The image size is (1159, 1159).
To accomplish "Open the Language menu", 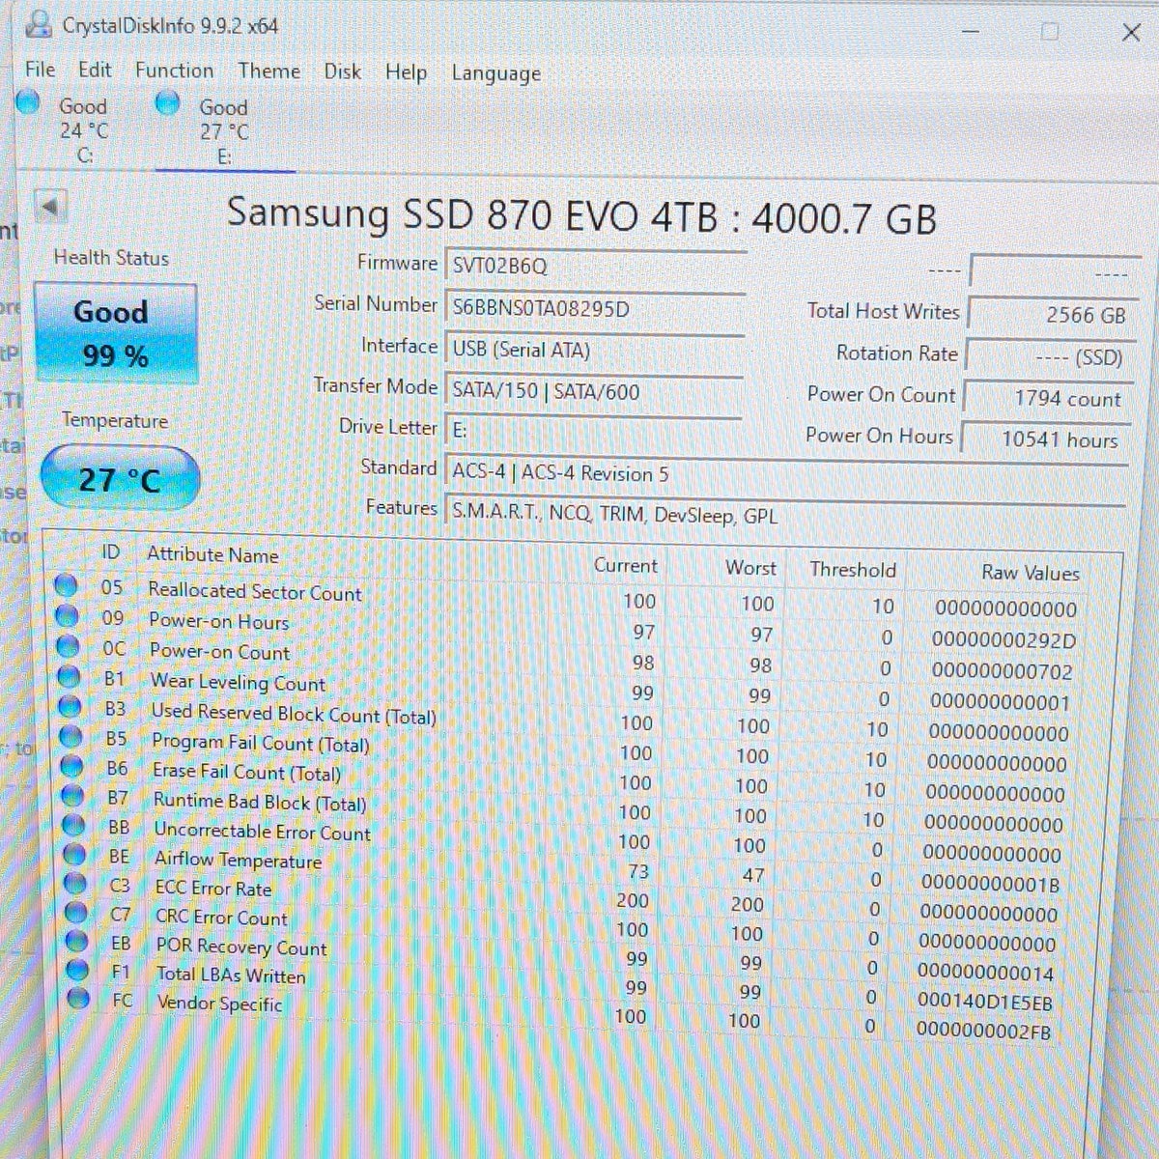I will pos(495,74).
